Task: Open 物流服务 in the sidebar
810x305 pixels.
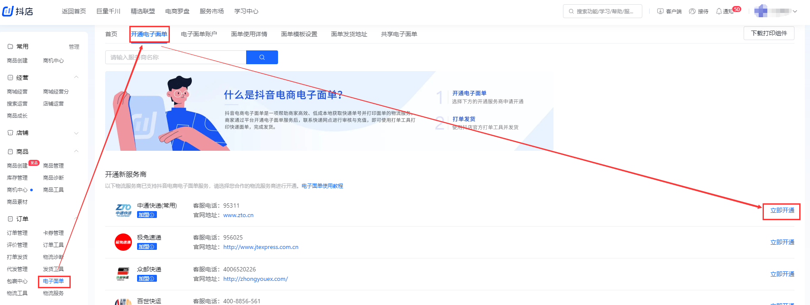Action: click(53, 293)
